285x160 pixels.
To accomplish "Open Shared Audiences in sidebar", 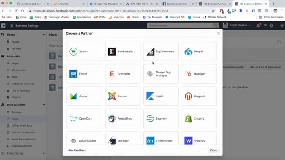I will pos(22,146).
